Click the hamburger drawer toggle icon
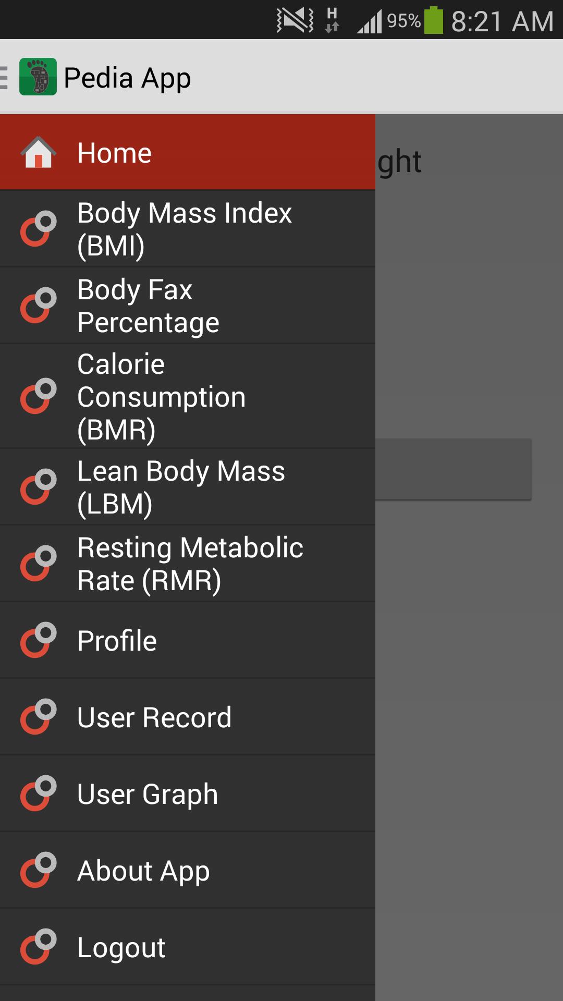Screen dimensions: 563x1001 [4, 78]
